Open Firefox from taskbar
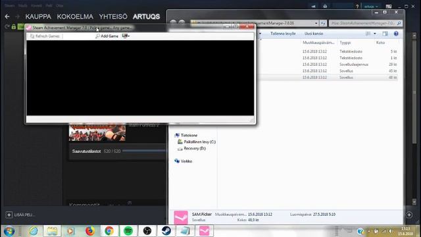Image resolution: width=421 pixels, height=237 pixels. pos(90,231)
